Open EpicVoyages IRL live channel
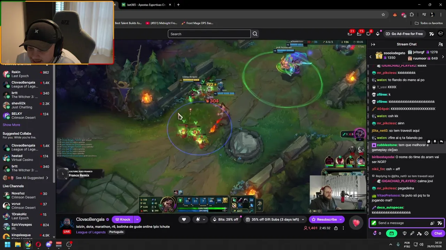The width and height of the screenshot is (446, 250). point(26,227)
